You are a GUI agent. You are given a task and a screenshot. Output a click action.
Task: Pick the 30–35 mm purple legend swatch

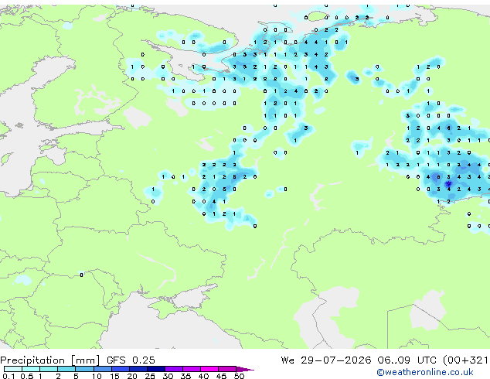(x=174, y=369)
